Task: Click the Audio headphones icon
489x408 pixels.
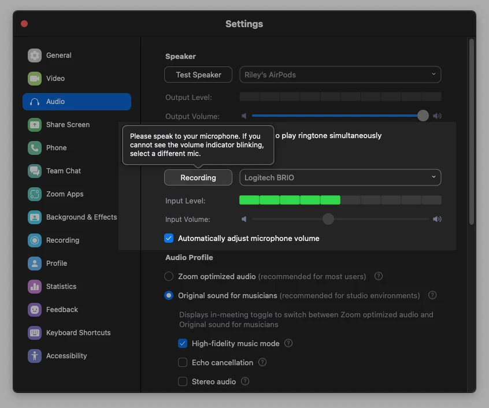Action: point(35,102)
